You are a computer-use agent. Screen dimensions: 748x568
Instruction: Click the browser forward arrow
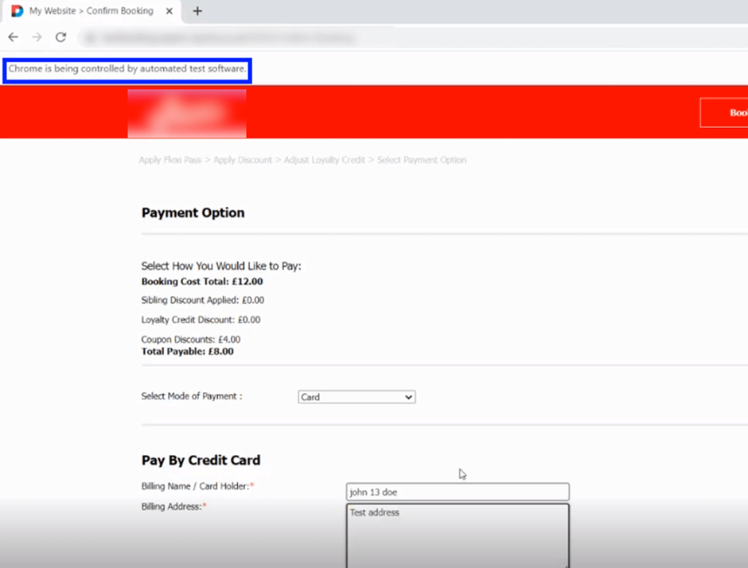[x=37, y=37]
